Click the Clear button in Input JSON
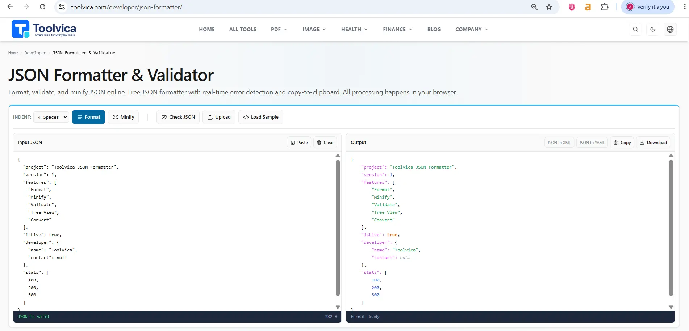Viewport: 689px width, 331px height. tap(325, 143)
